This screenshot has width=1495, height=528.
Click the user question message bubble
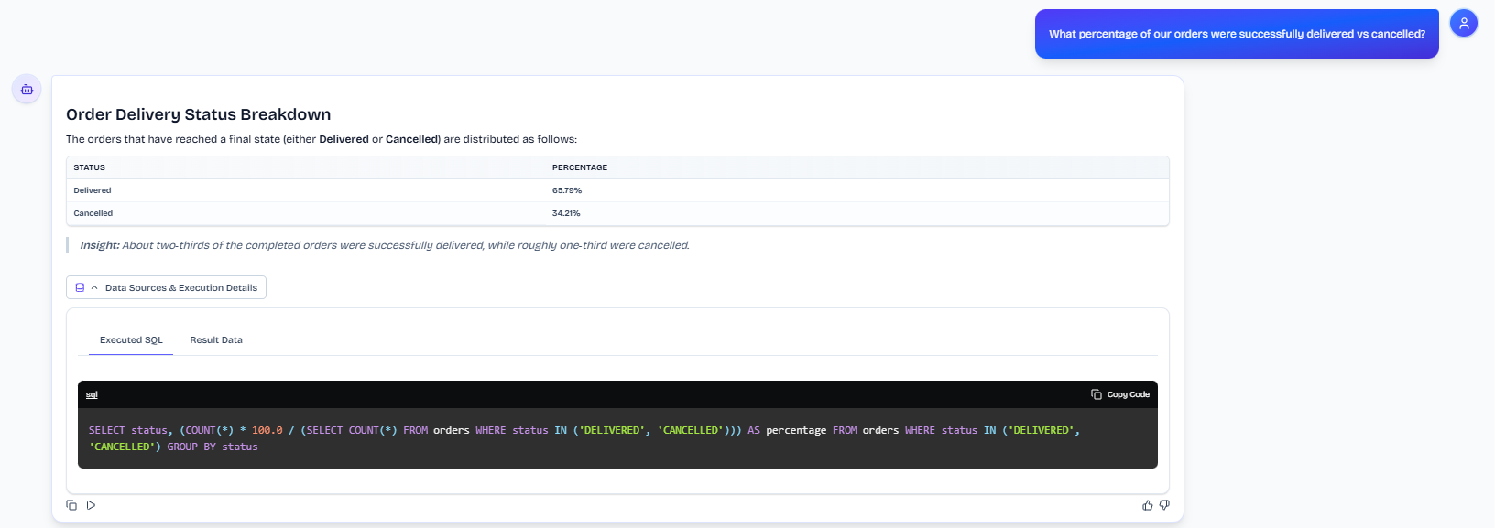(1237, 34)
